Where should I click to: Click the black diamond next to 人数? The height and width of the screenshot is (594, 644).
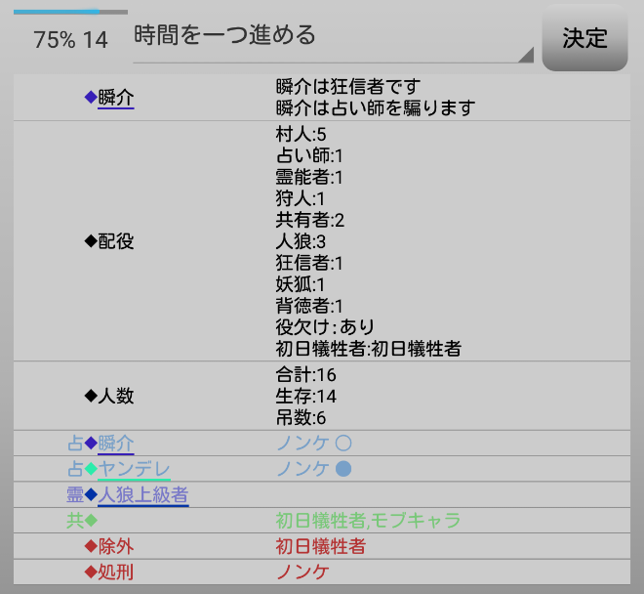91,396
